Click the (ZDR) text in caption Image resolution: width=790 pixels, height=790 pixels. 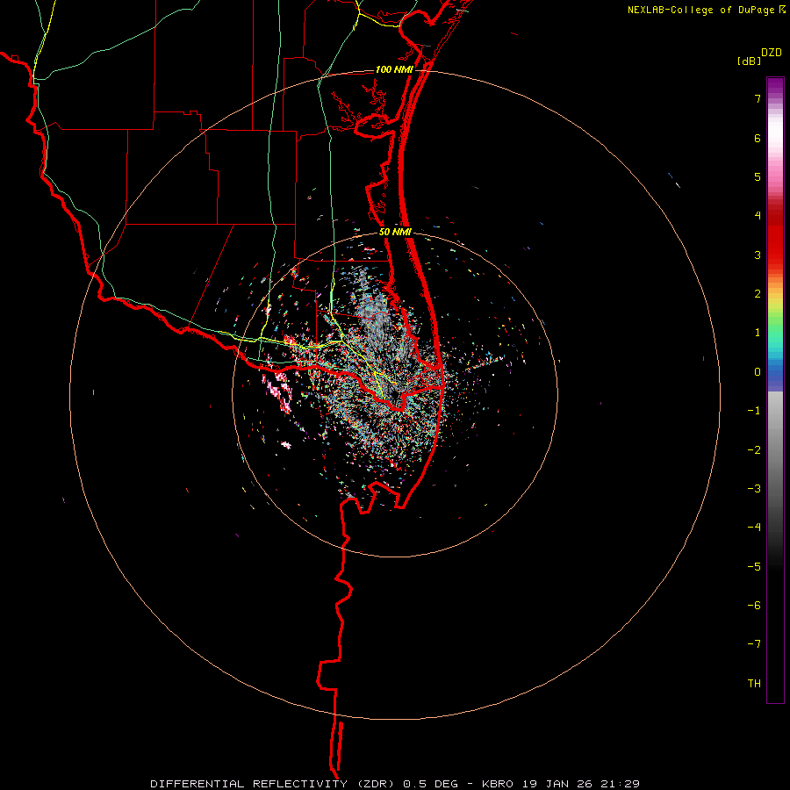[x=377, y=784]
